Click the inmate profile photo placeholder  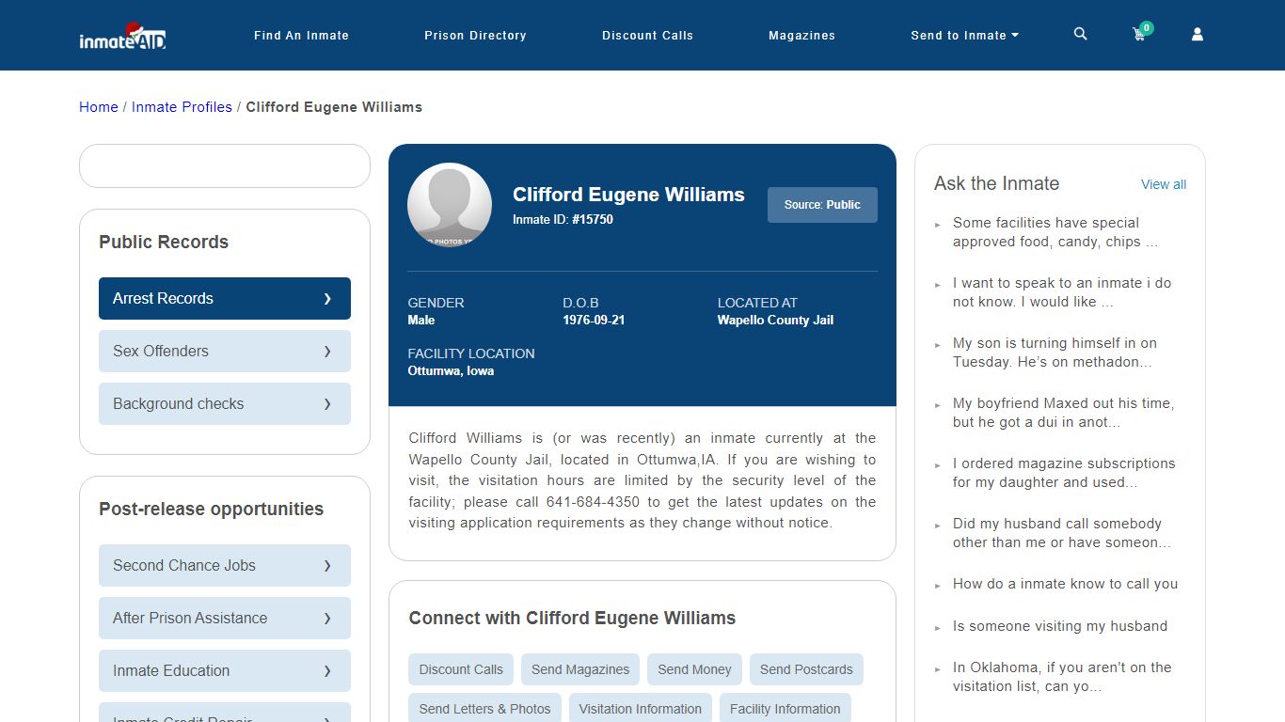coord(450,205)
